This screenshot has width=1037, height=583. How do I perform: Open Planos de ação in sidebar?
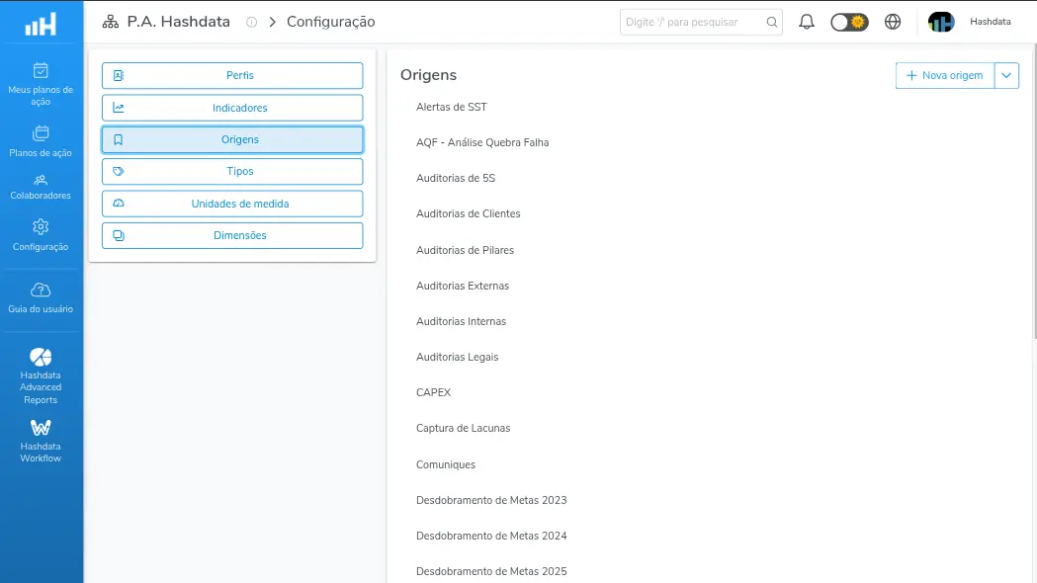41,141
